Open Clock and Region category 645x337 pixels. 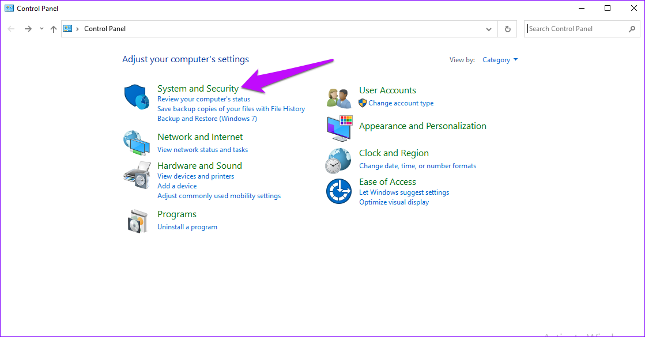coord(394,153)
